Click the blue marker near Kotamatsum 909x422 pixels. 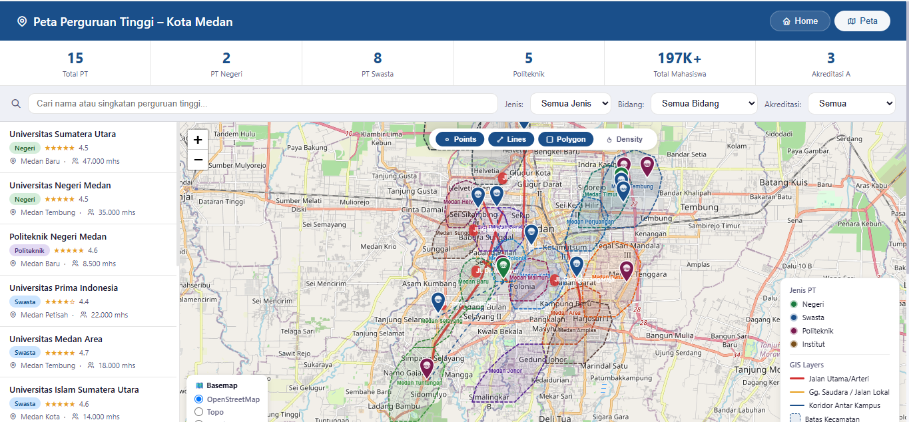point(577,266)
